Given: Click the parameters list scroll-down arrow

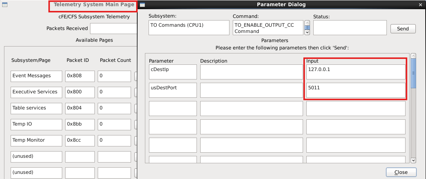Looking at the screenshot, I should point(413,160).
